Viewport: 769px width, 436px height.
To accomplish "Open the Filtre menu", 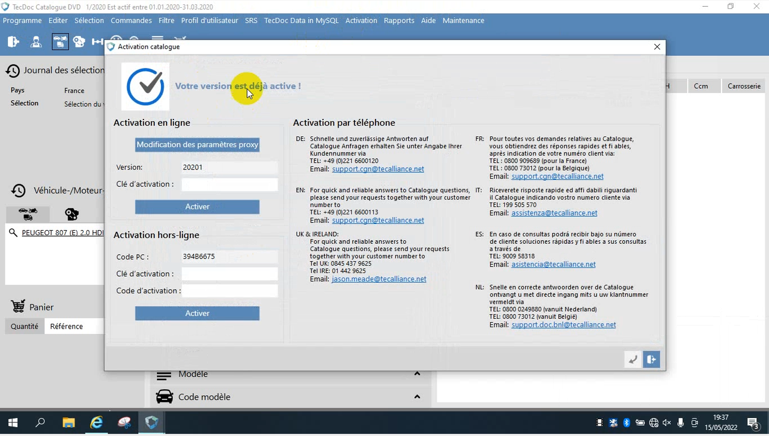I will point(166,20).
